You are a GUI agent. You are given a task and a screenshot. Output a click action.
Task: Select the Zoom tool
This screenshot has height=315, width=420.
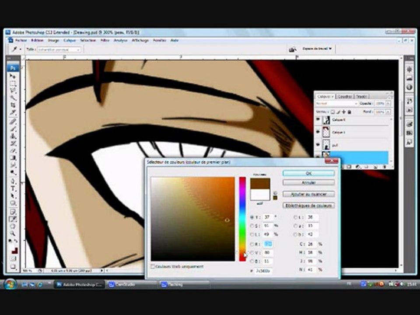tap(13, 234)
